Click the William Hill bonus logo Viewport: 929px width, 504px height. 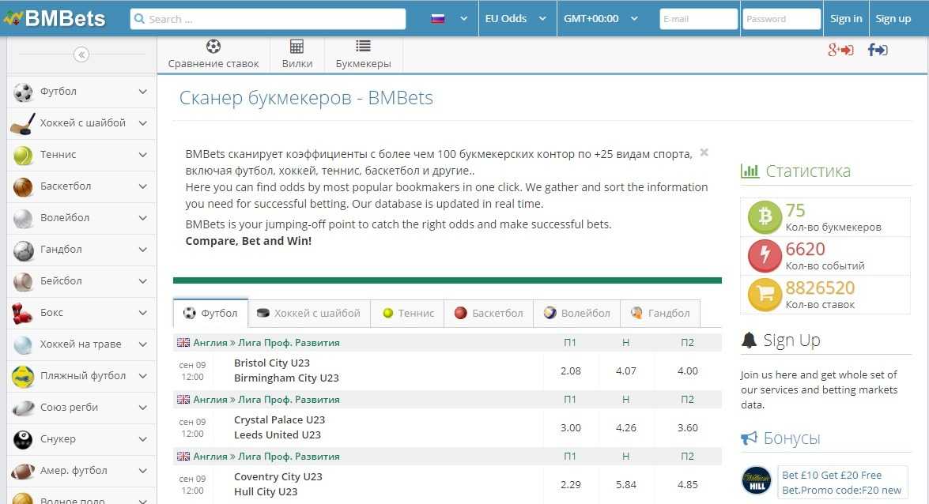(757, 481)
